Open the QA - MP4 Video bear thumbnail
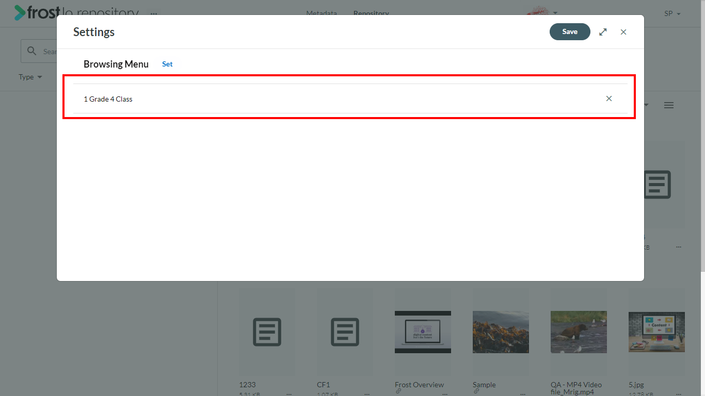Screen dimensions: 705x396 579,332
